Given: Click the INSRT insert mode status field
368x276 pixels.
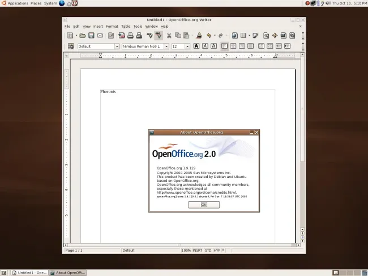Looking at the screenshot, I should pos(198,250).
